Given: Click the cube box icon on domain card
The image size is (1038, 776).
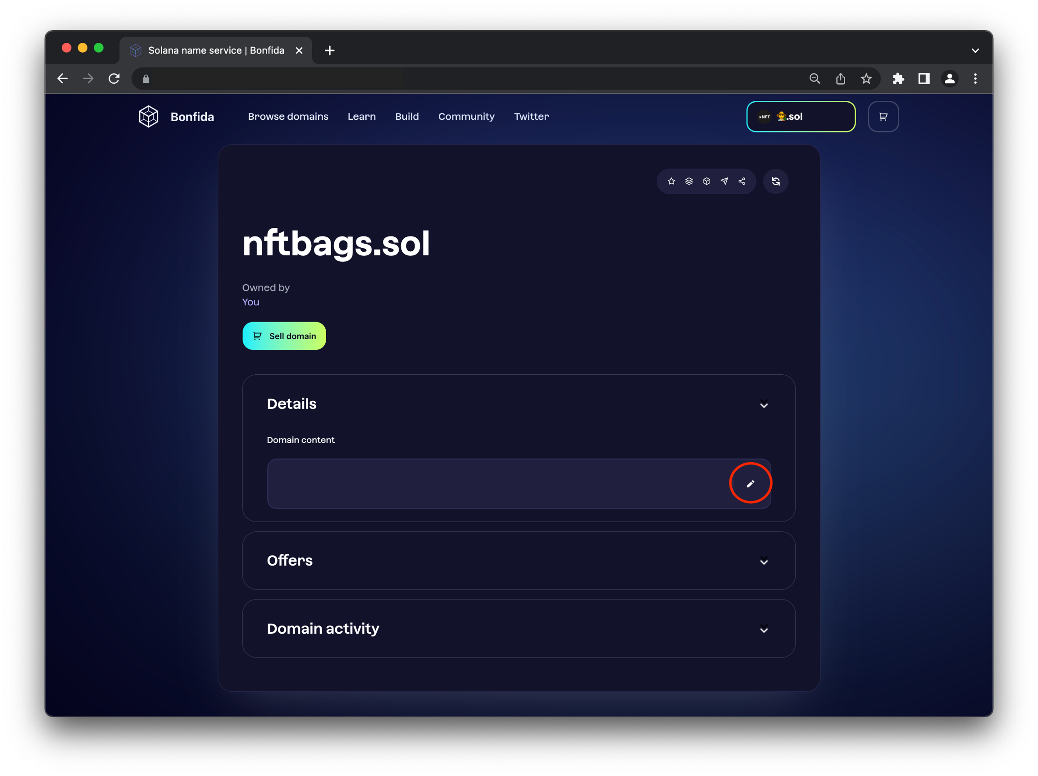Looking at the screenshot, I should click(x=707, y=181).
